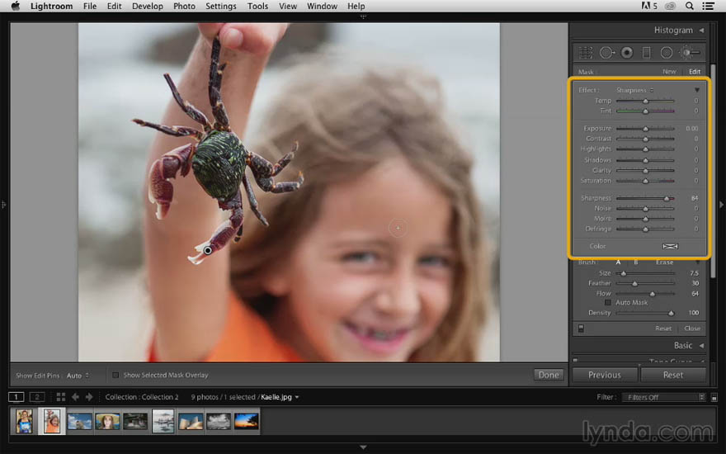Screen dimensions: 726x454
Task: Open Filters Off dropdown
Action: (x=663, y=398)
